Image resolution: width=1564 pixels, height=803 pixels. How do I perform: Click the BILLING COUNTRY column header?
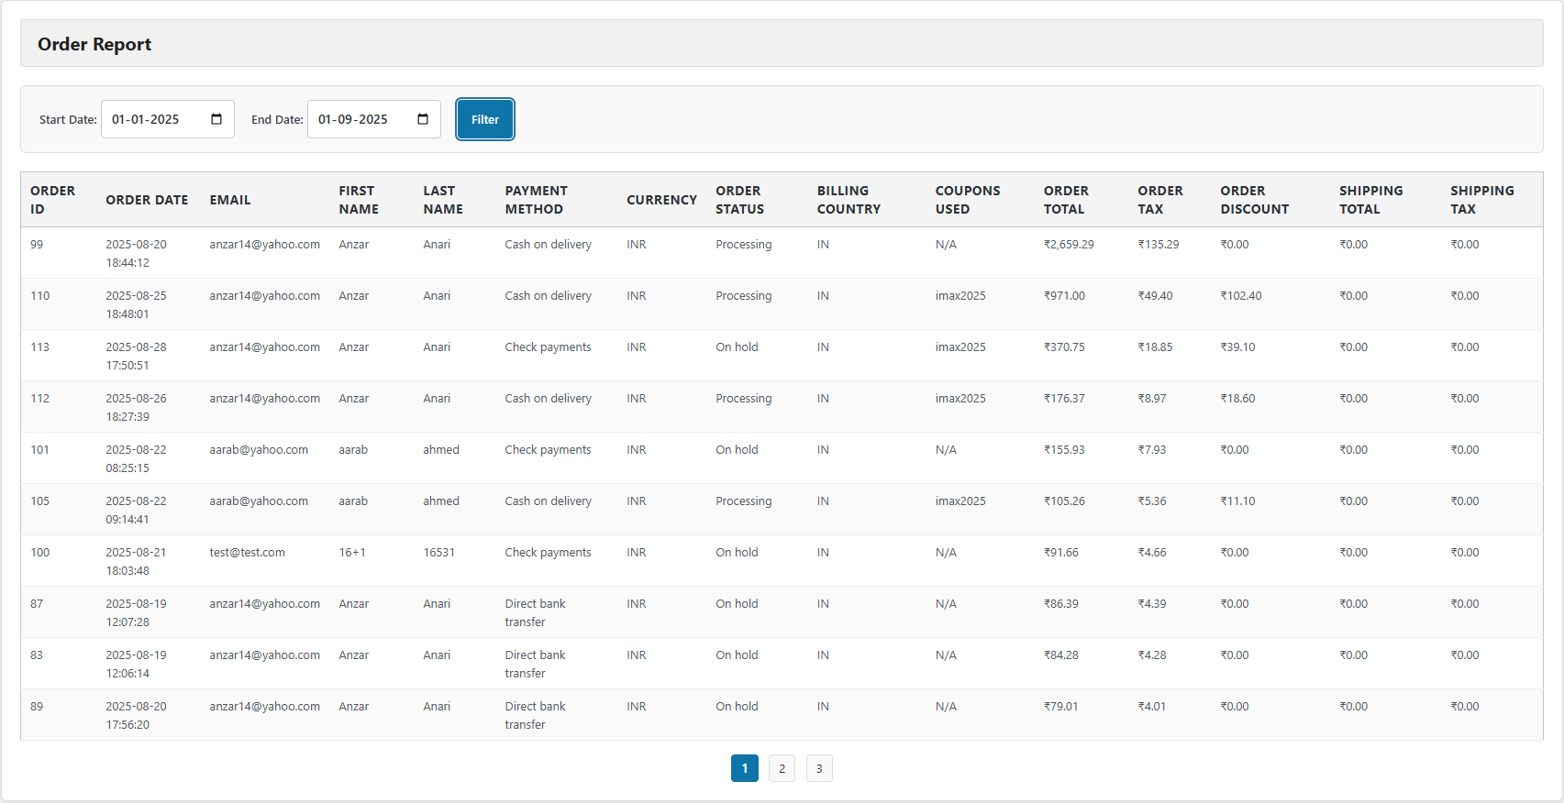tap(849, 200)
